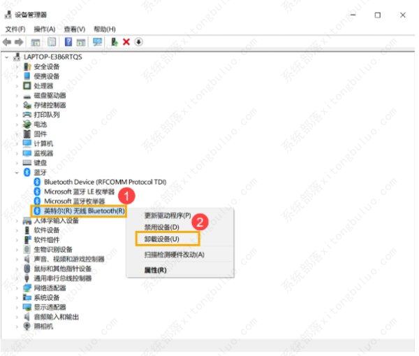Expand the 通用串行总线控制器 category
This screenshot has width=419, height=356.
pos(17,278)
